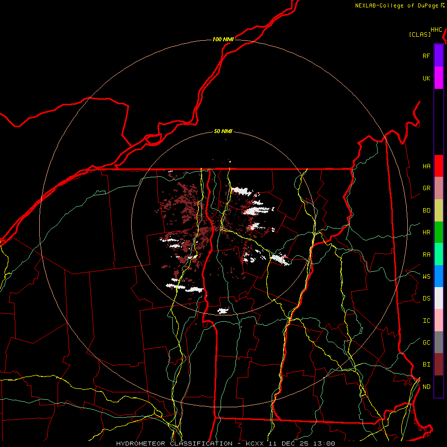Image resolution: width=447 pixels, height=447 pixels.
Task: Click the 13:00 timestamp
Action: pyautogui.click(x=324, y=444)
